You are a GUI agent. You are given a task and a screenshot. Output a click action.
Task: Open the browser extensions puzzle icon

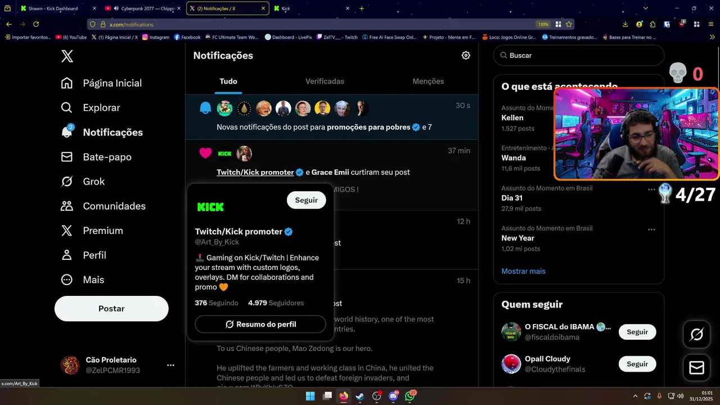[x=652, y=24]
